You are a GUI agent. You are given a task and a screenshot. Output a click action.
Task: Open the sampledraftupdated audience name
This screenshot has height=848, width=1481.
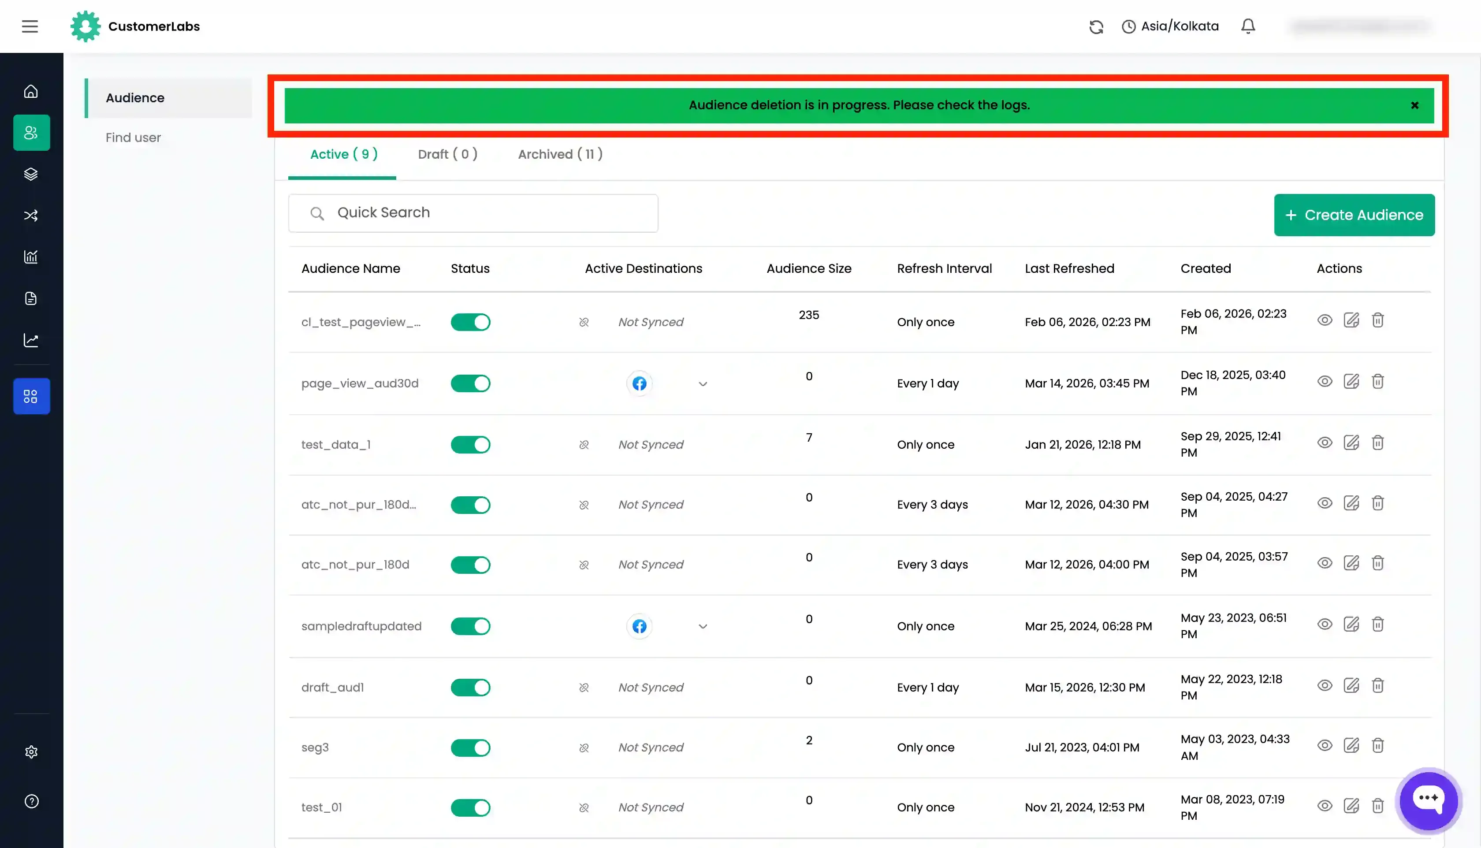click(361, 626)
